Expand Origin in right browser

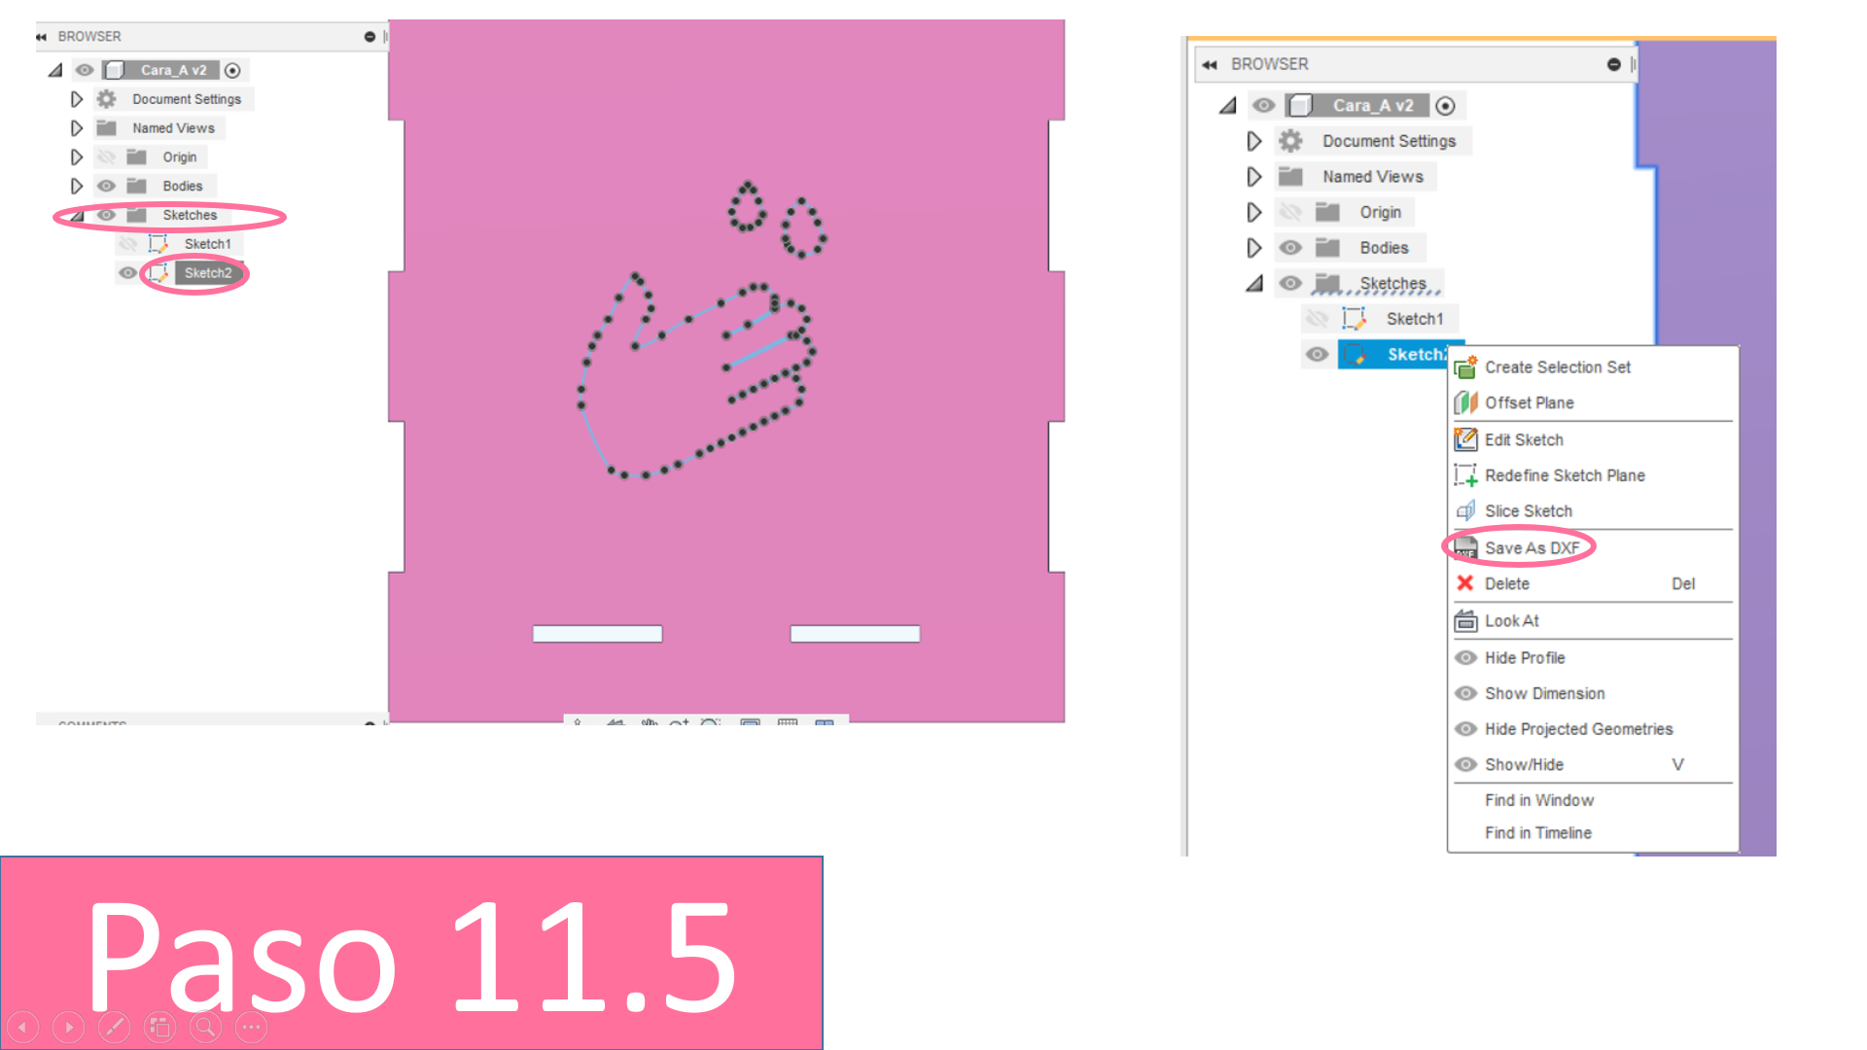click(1254, 212)
